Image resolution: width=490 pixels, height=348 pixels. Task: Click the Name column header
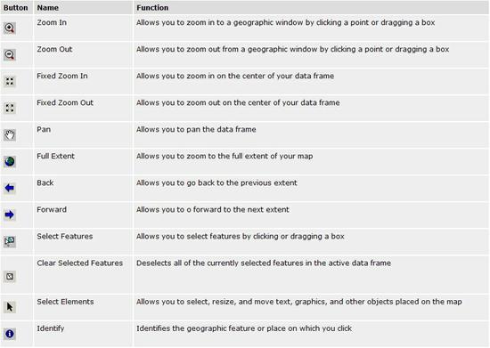(48, 7)
